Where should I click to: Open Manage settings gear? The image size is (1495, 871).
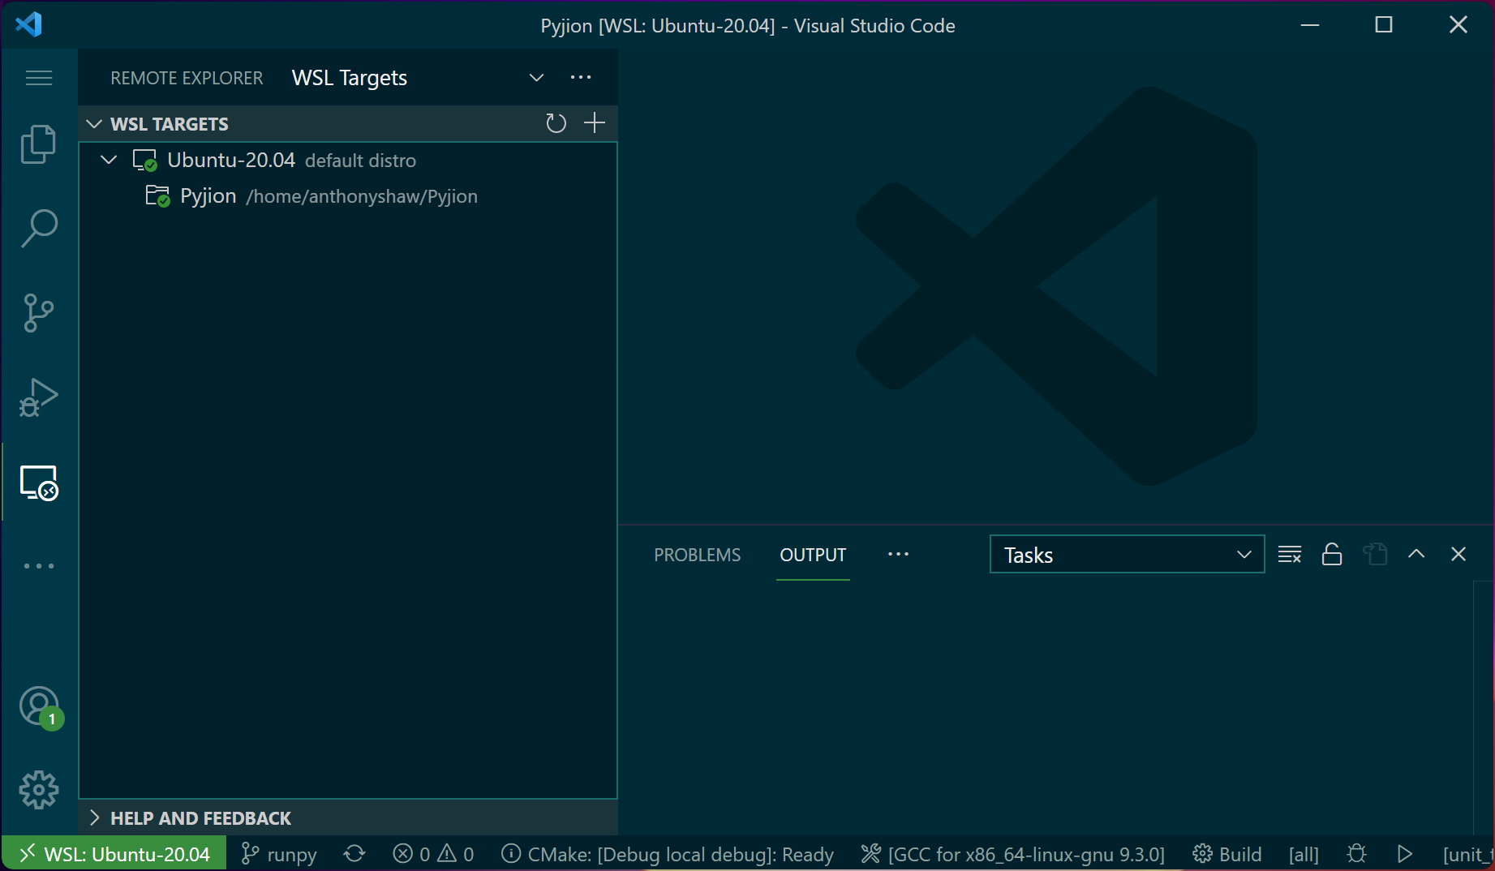(x=37, y=789)
